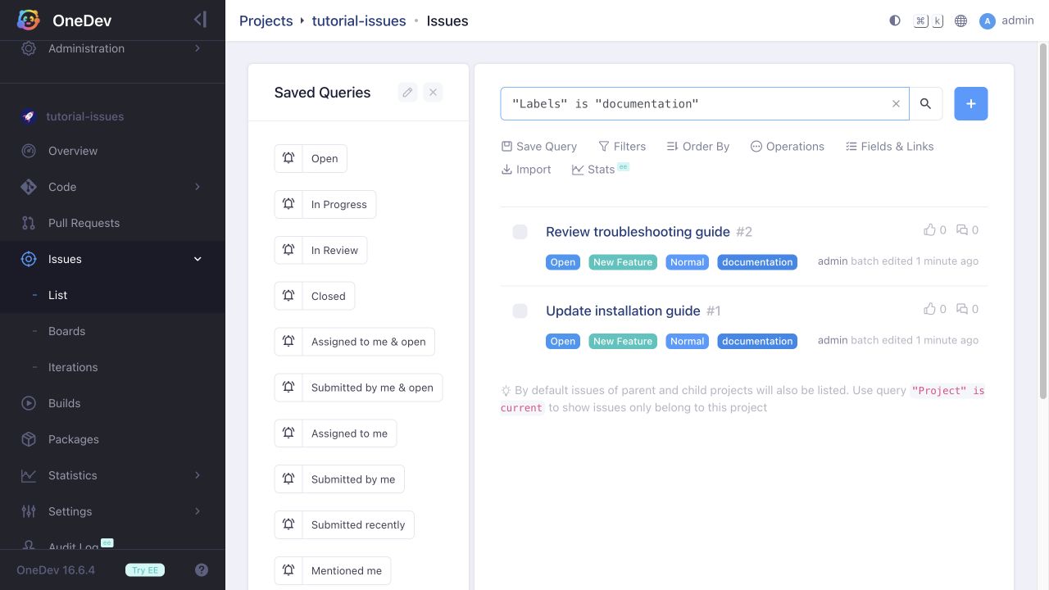
Task: Select checkbox for Update installation guide
Action: pyautogui.click(x=520, y=311)
